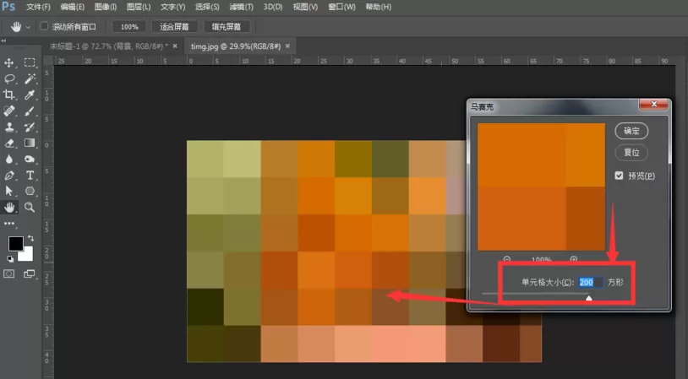Image resolution: width=688 pixels, height=379 pixels.
Task: Select the Zoom magnifier tool
Action: [x=30, y=208]
